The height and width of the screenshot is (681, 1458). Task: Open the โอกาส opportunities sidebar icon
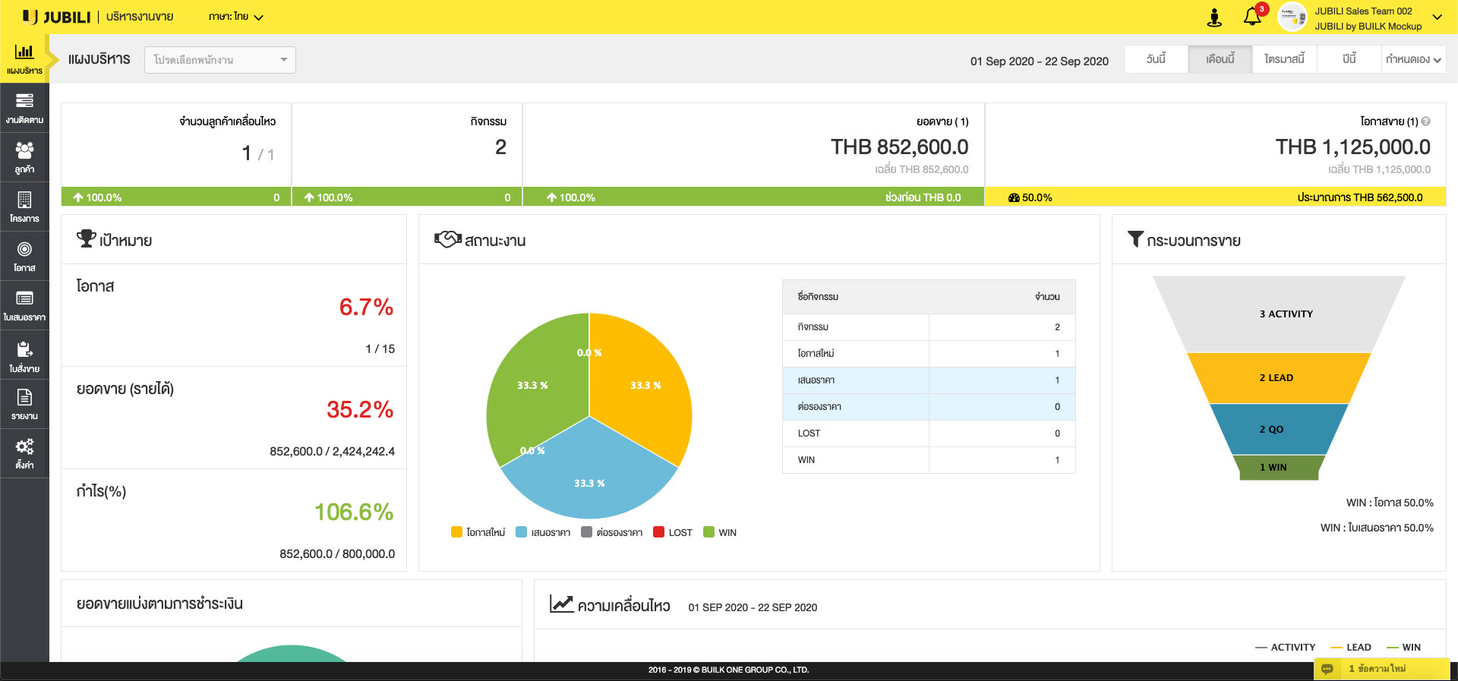24,256
